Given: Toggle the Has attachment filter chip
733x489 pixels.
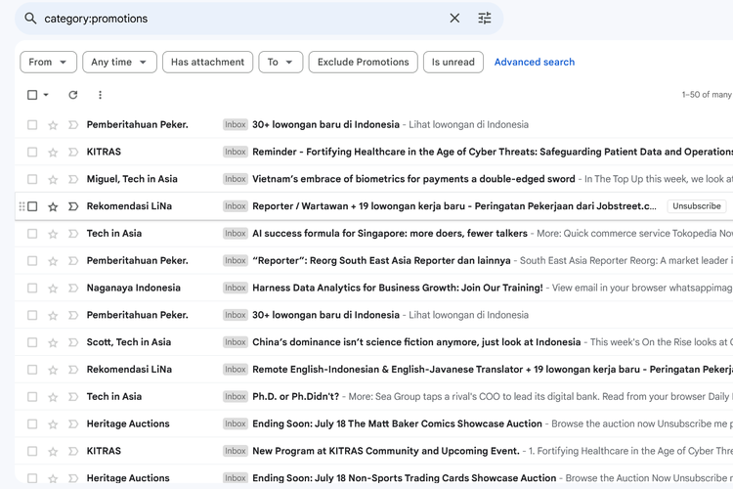Looking at the screenshot, I should [x=207, y=63].
